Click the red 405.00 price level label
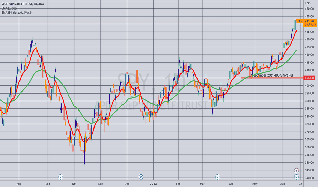Screen dimensions: 318x187 pos(309,78)
